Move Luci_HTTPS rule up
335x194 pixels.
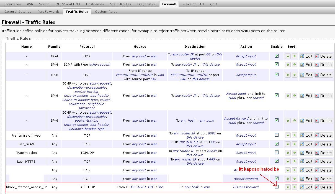click(x=288, y=161)
